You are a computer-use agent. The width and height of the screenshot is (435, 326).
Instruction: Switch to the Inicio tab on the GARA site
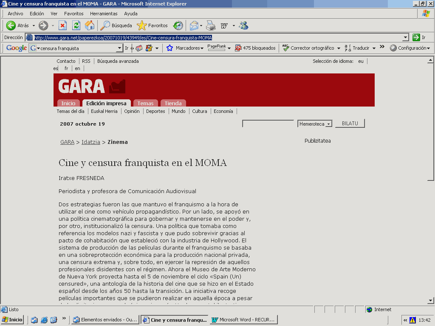[x=68, y=103]
